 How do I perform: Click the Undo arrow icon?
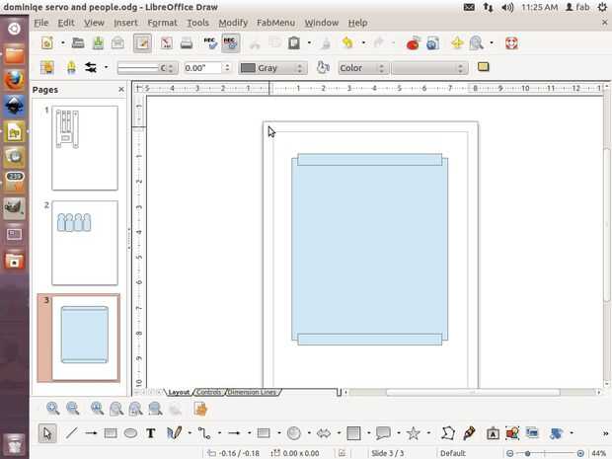[347, 43]
